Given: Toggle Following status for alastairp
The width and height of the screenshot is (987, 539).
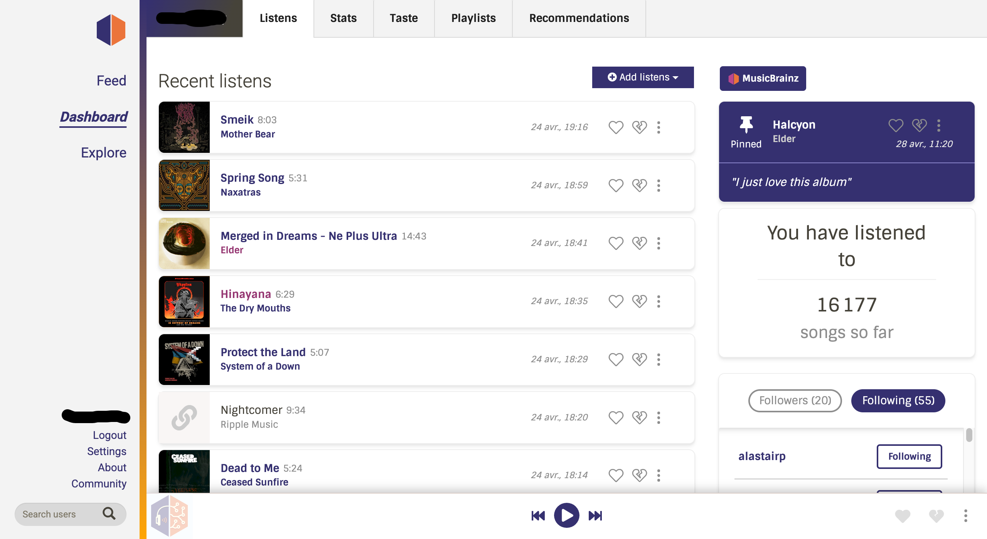Looking at the screenshot, I should [909, 456].
